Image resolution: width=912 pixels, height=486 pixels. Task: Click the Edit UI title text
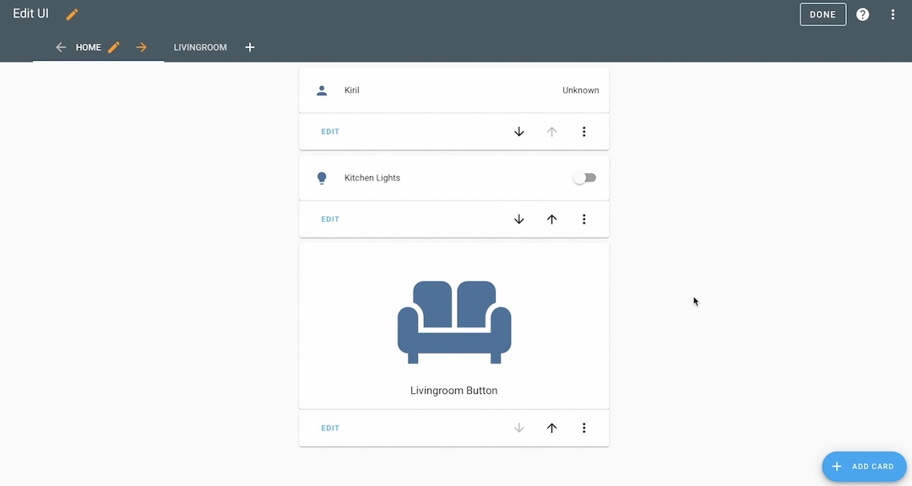click(x=31, y=14)
